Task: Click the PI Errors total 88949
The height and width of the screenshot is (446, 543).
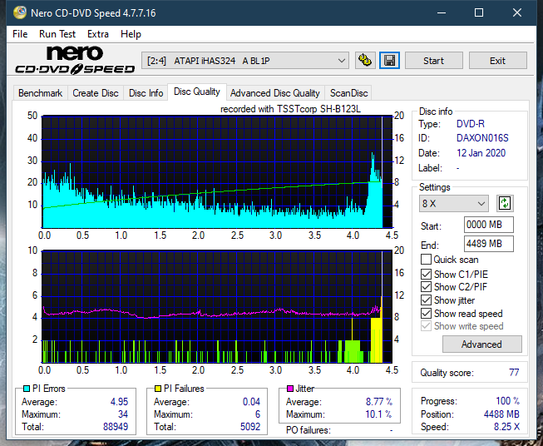Action: click(x=116, y=427)
